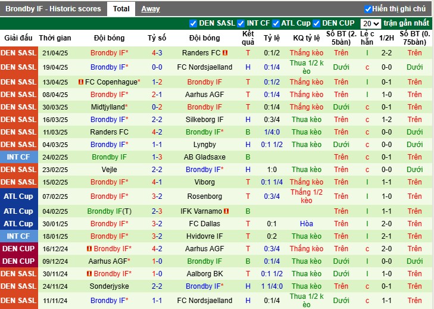Click the date 09/12/24
The width and height of the screenshot is (434, 309).
(55, 261)
